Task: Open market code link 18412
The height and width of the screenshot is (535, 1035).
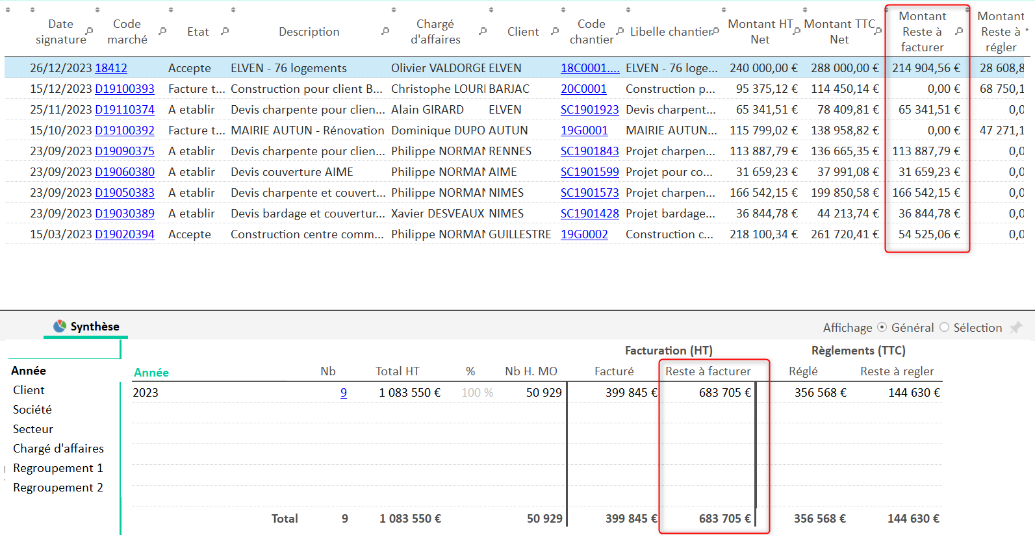Action: (111, 68)
